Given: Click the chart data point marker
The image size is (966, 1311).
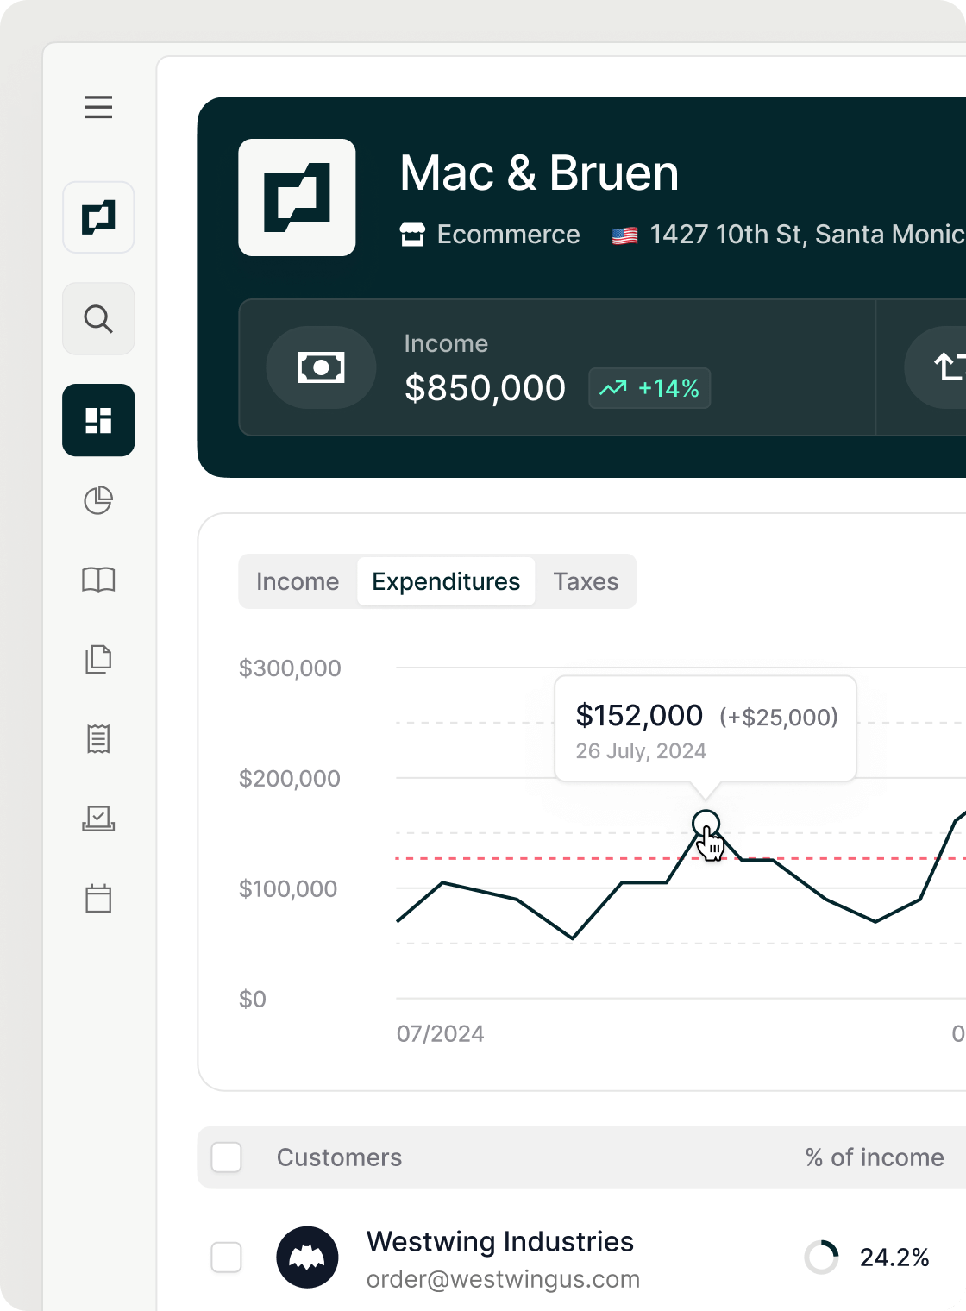Looking at the screenshot, I should click(x=706, y=824).
